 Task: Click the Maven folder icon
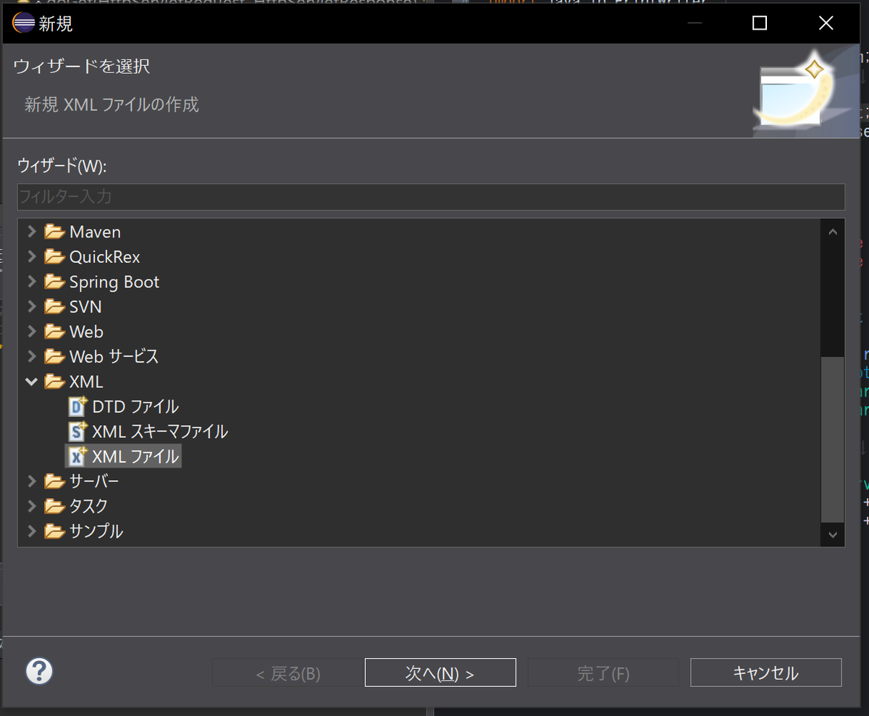coord(54,232)
